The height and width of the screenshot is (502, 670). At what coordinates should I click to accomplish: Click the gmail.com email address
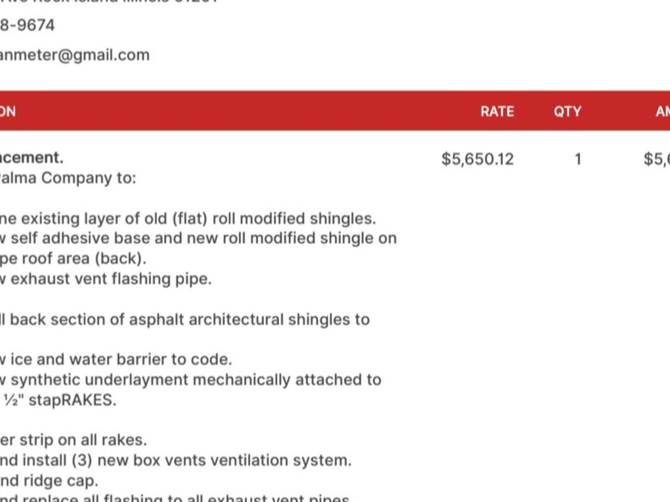(x=74, y=55)
